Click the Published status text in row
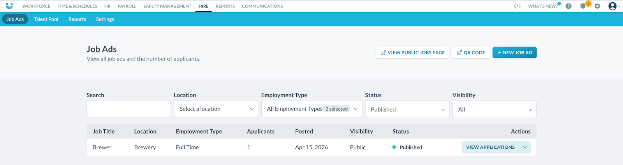Viewport: 623px width, 165px height. (x=411, y=147)
